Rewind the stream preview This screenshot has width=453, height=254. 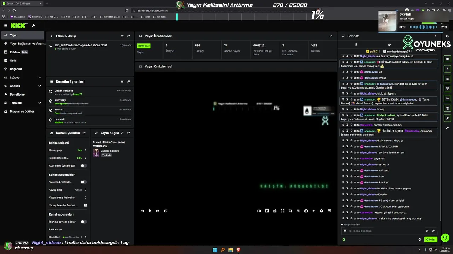click(x=142, y=211)
